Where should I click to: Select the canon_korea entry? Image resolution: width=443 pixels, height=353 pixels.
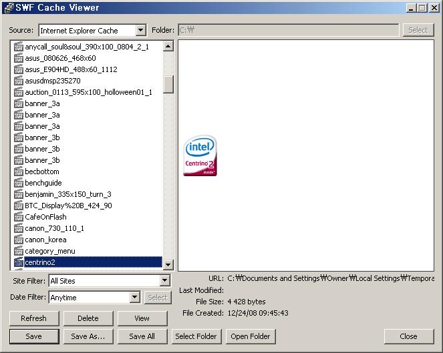click(45, 240)
